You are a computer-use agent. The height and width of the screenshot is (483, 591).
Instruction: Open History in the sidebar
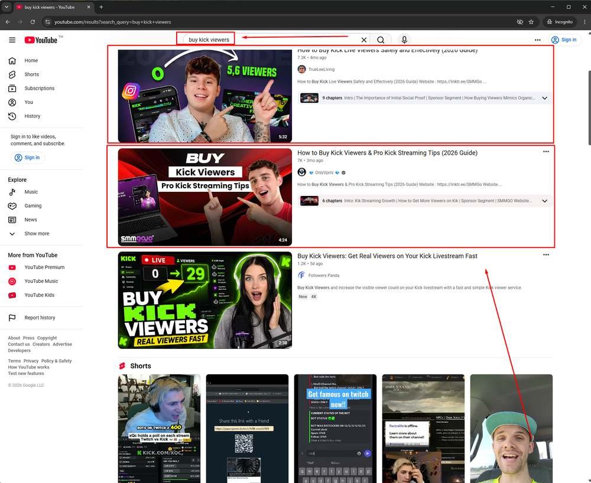click(x=41, y=116)
